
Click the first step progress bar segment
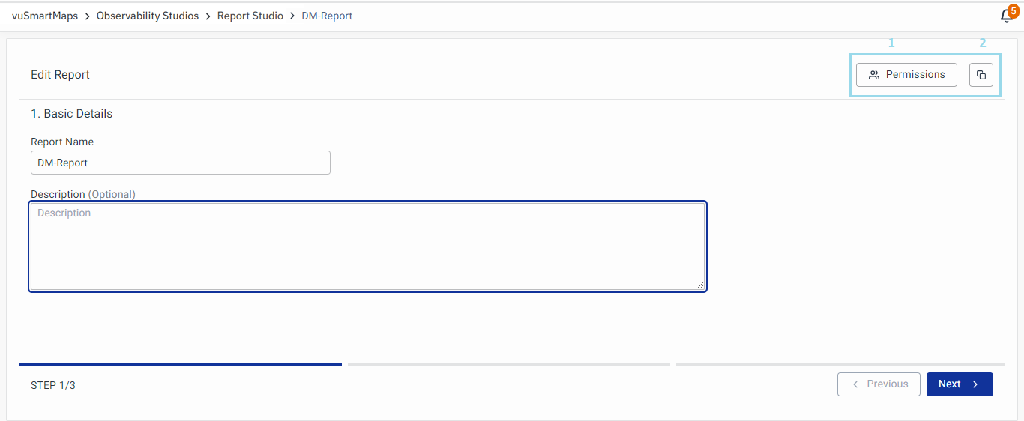click(x=180, y=365)
